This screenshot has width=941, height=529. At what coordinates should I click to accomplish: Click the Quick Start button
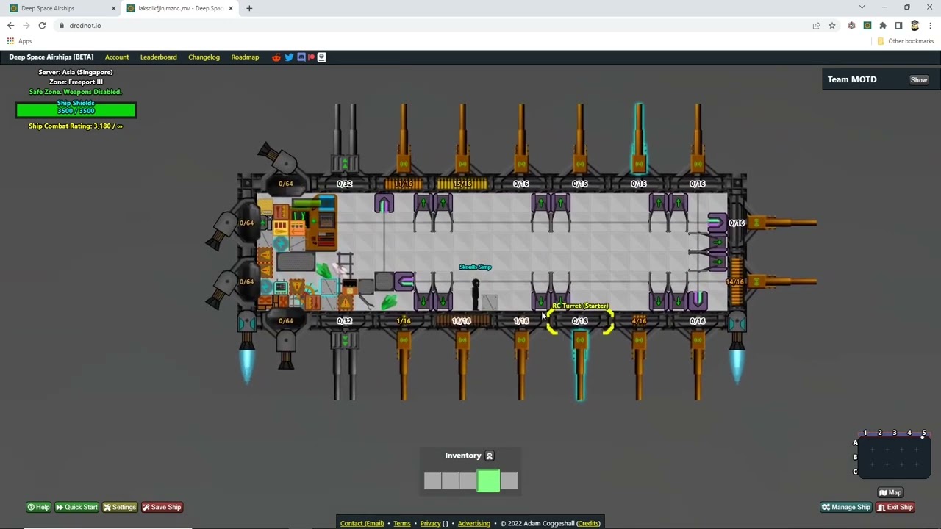76,507
